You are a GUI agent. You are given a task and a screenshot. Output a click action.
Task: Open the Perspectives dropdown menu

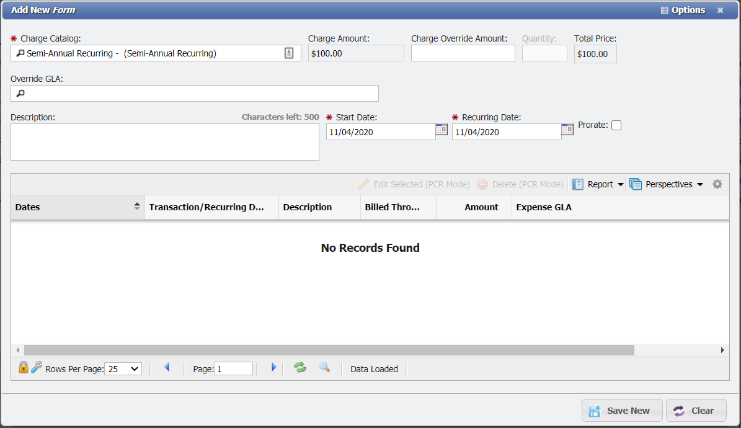(667, 184)
